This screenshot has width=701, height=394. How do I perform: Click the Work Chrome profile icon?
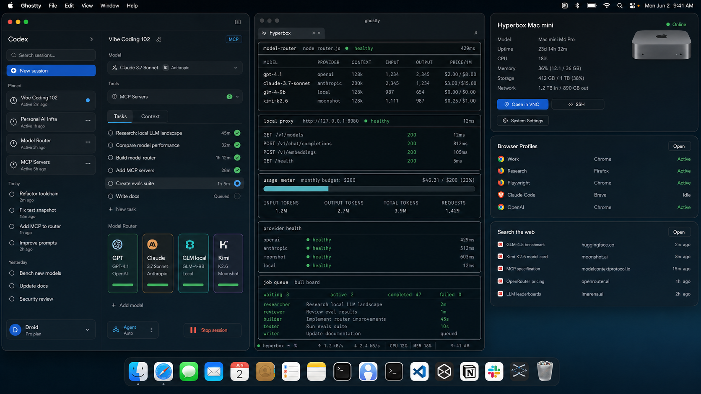pos(501,159)
